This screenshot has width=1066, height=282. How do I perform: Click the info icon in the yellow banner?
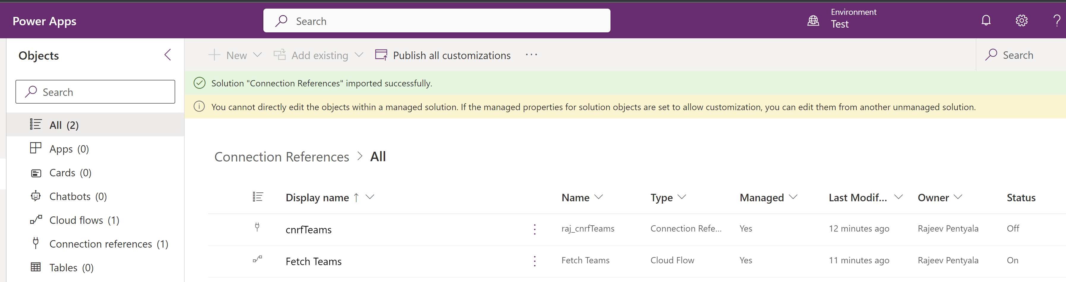(x=200, y=107)
